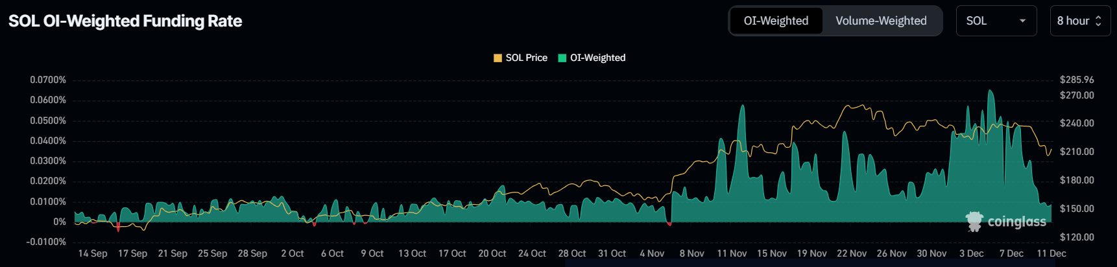Viewport: 1117px width, 267px height.
Task: Click the coinglass logo mascot icon
Action: 974,222
